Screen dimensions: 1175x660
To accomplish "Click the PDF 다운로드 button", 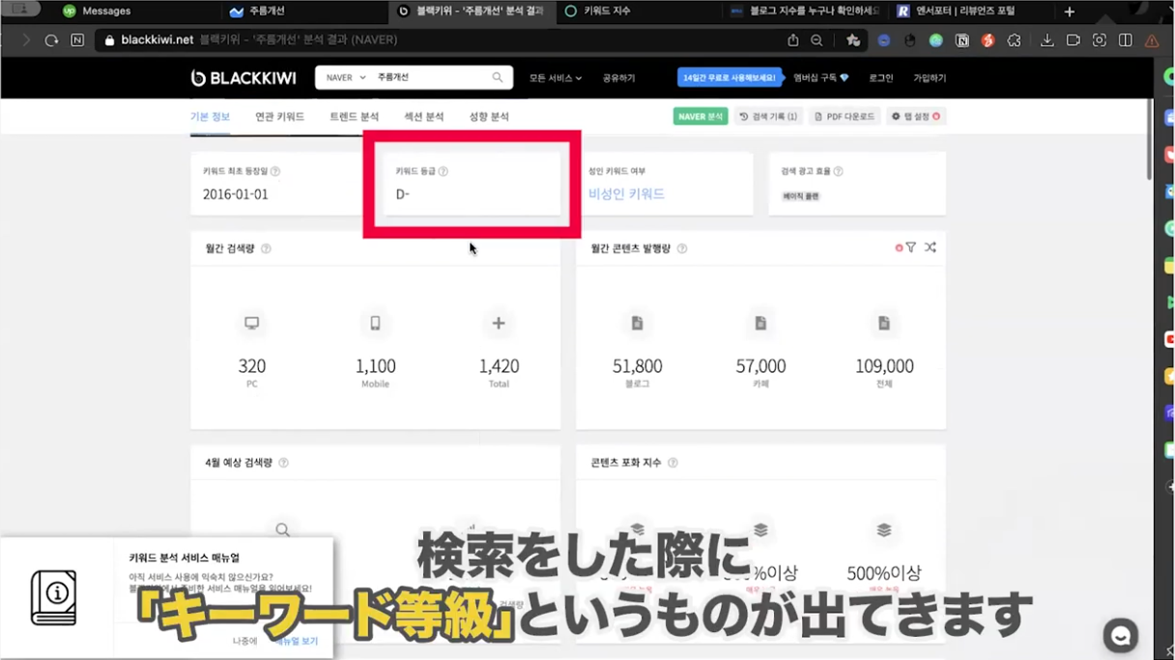I will point(845,117).
